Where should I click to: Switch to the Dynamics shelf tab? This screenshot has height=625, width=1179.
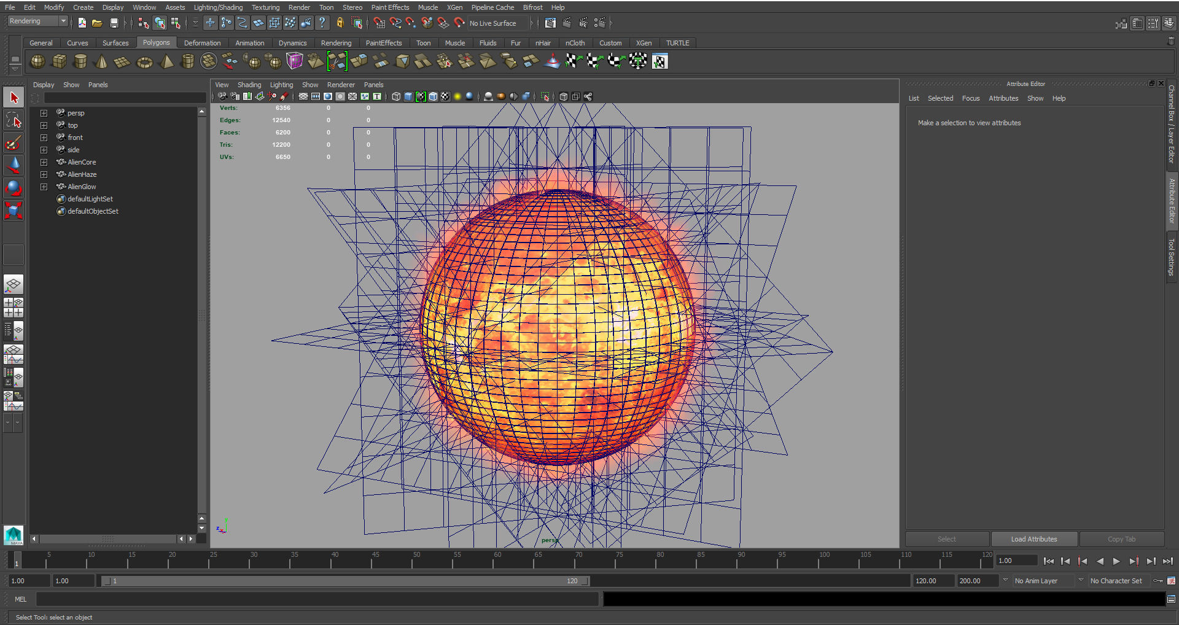point(292,43)
